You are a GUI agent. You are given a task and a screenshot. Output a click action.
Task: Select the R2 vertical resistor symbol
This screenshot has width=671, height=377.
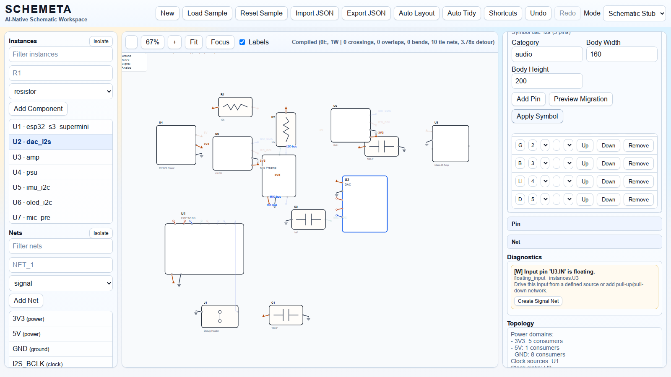coord(286,129)
